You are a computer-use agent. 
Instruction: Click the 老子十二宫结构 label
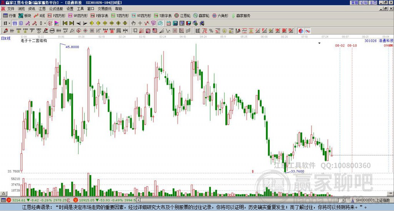pyautogui.click(x=34, y=40)
